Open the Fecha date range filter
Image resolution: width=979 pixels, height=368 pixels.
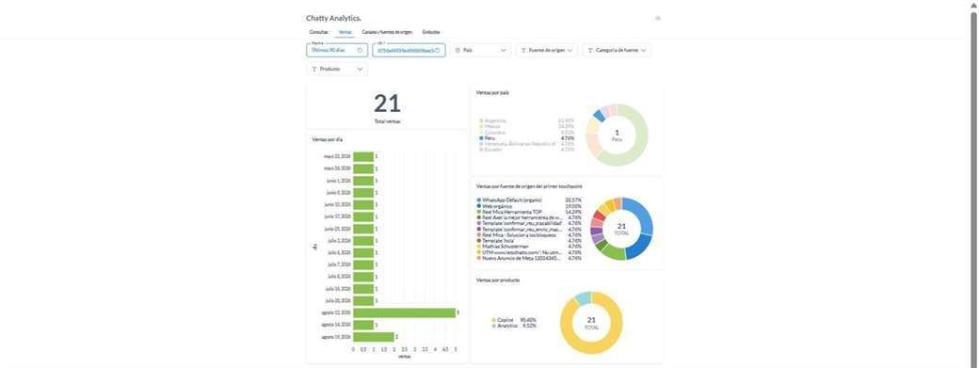[337, 50]
